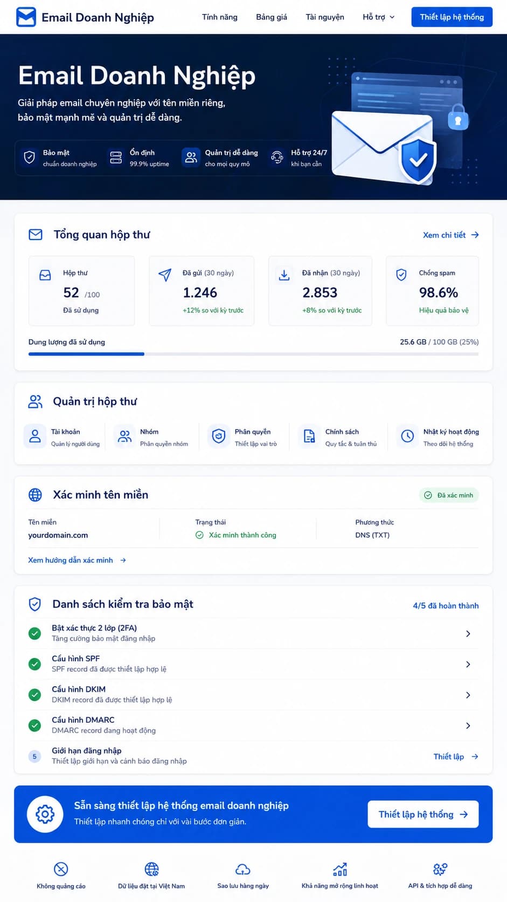507x902 pixels.
Task: Select the 2.853 received count value
Action: click(x=320, y=292)
